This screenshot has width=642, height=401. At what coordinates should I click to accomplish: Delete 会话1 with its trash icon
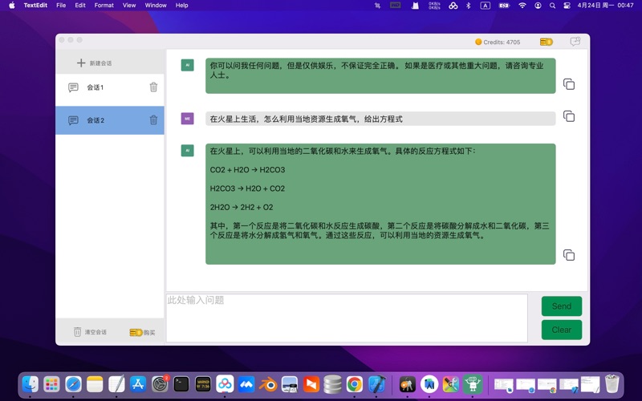(153, 87)
